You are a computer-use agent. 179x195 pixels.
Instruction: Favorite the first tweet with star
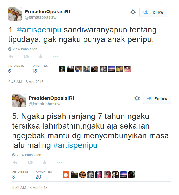[x=41, y=56]
